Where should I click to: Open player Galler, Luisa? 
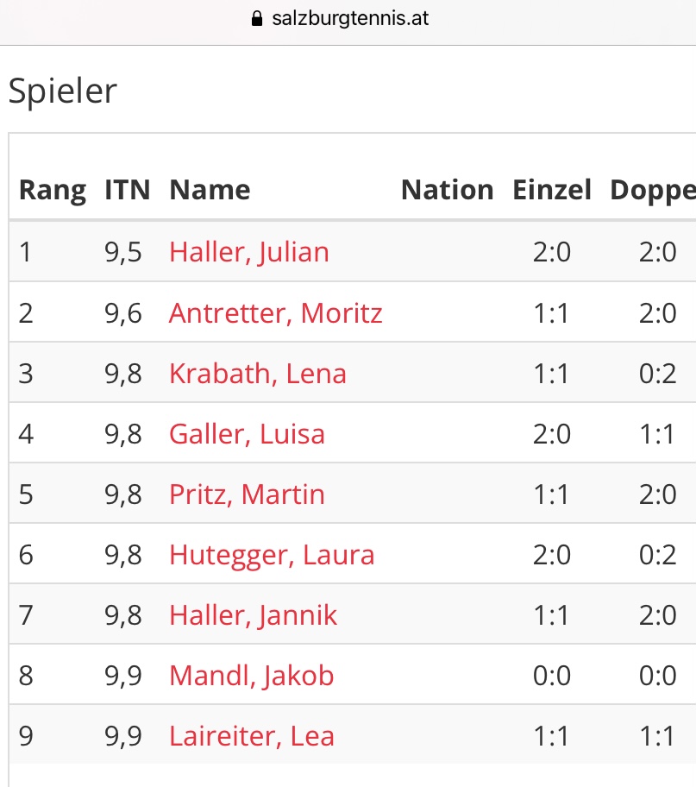tap(247, 434)
